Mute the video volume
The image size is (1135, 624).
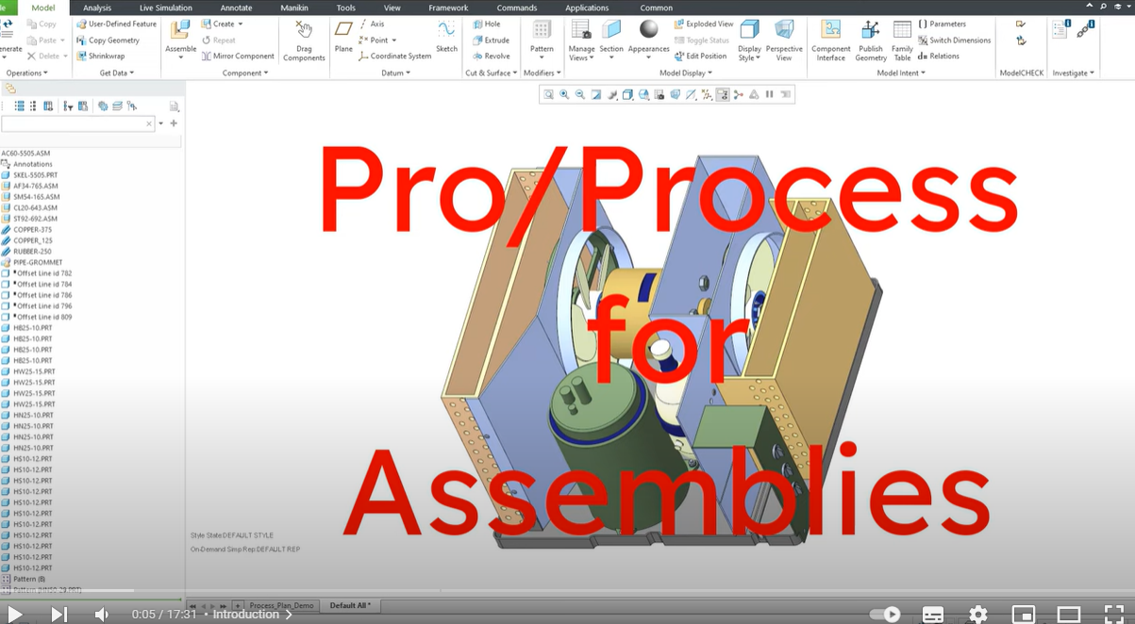(102, 615)
